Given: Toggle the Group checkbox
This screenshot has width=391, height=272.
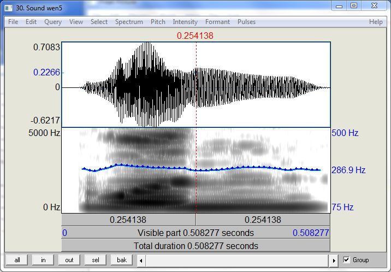Looking at the screenshot, I should [x=346, y=260].
